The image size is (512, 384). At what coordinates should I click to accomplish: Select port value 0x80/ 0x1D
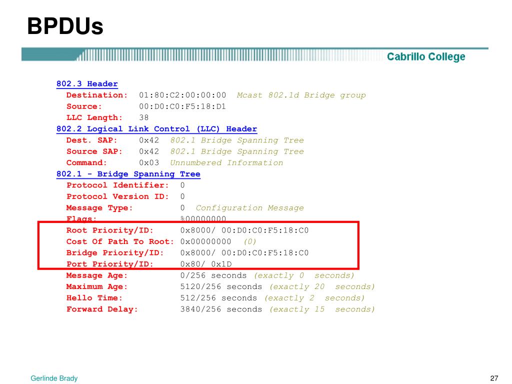[x=206, y=264]
